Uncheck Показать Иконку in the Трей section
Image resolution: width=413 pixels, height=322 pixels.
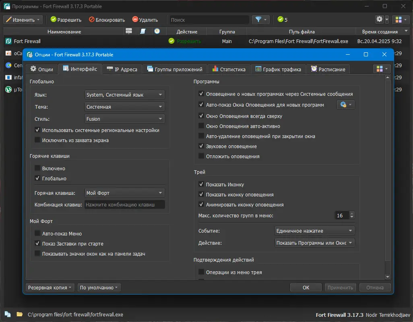200,184
